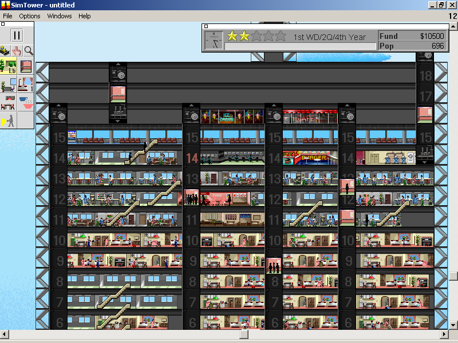Close the info bar using its corner box

tap(206, 26)
